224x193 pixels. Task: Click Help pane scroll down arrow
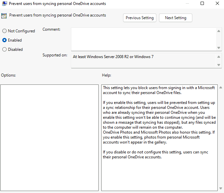221,188
